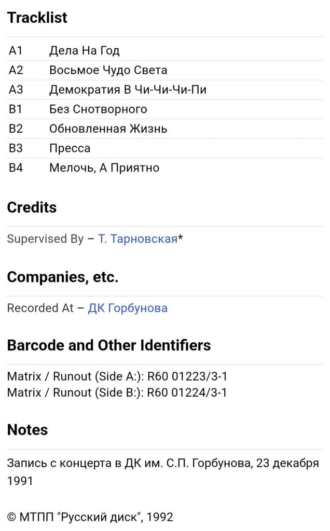
Task: Select track title Восьмое Чудо Света
Action: (108, 71)
